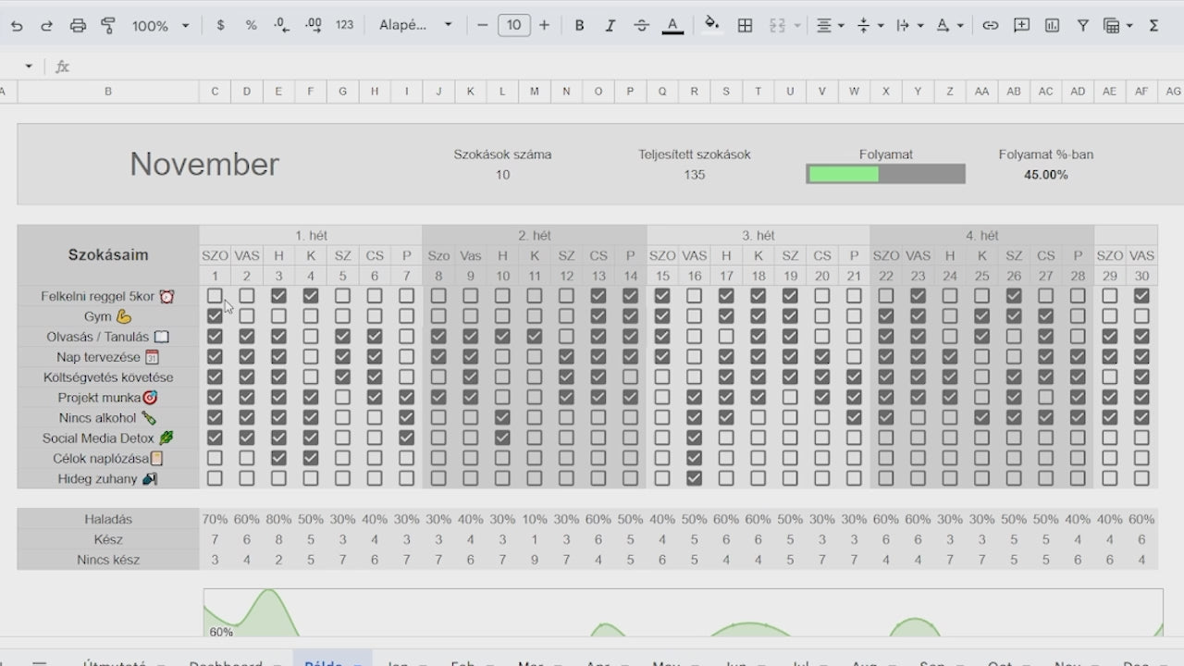Click the plus to increase font size
This screenshot has width=1184, height=666.
pos(544,26)
